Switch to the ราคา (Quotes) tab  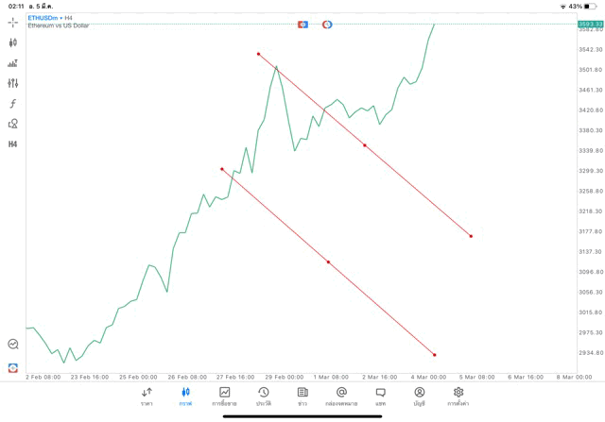pos(147,396)
